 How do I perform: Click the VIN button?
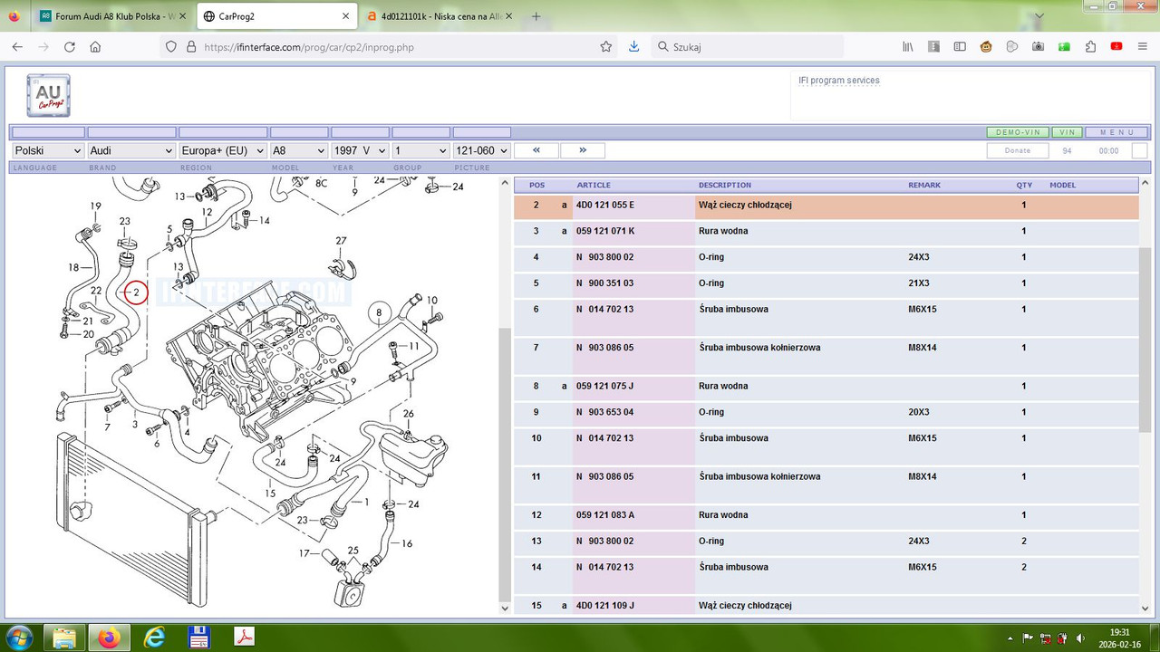pyautogui.click(x=1067, y=132)
